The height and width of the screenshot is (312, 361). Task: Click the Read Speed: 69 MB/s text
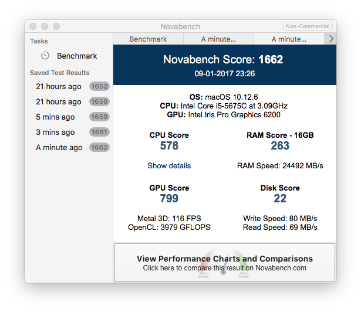coord(280,227)
